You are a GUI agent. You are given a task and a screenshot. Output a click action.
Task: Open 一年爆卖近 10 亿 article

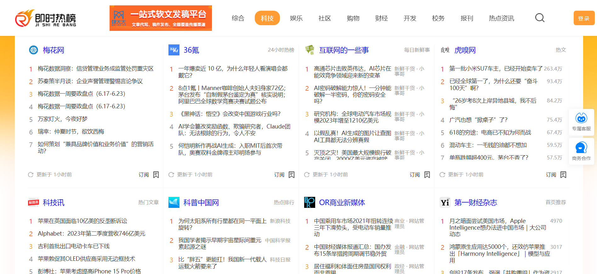click(x=233, y=72)
